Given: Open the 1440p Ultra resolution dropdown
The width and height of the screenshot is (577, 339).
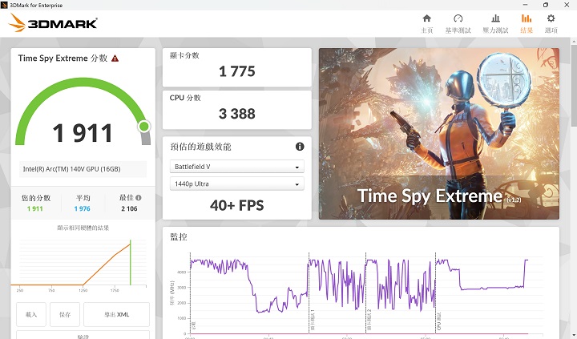Looking at the screenshot, I should (x=237, y=184).
